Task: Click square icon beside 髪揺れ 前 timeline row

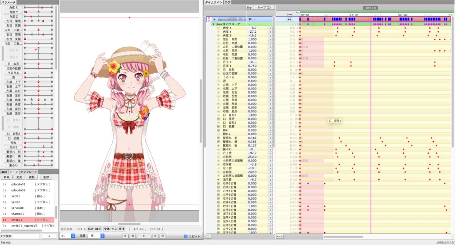Action: click(219, 138)
